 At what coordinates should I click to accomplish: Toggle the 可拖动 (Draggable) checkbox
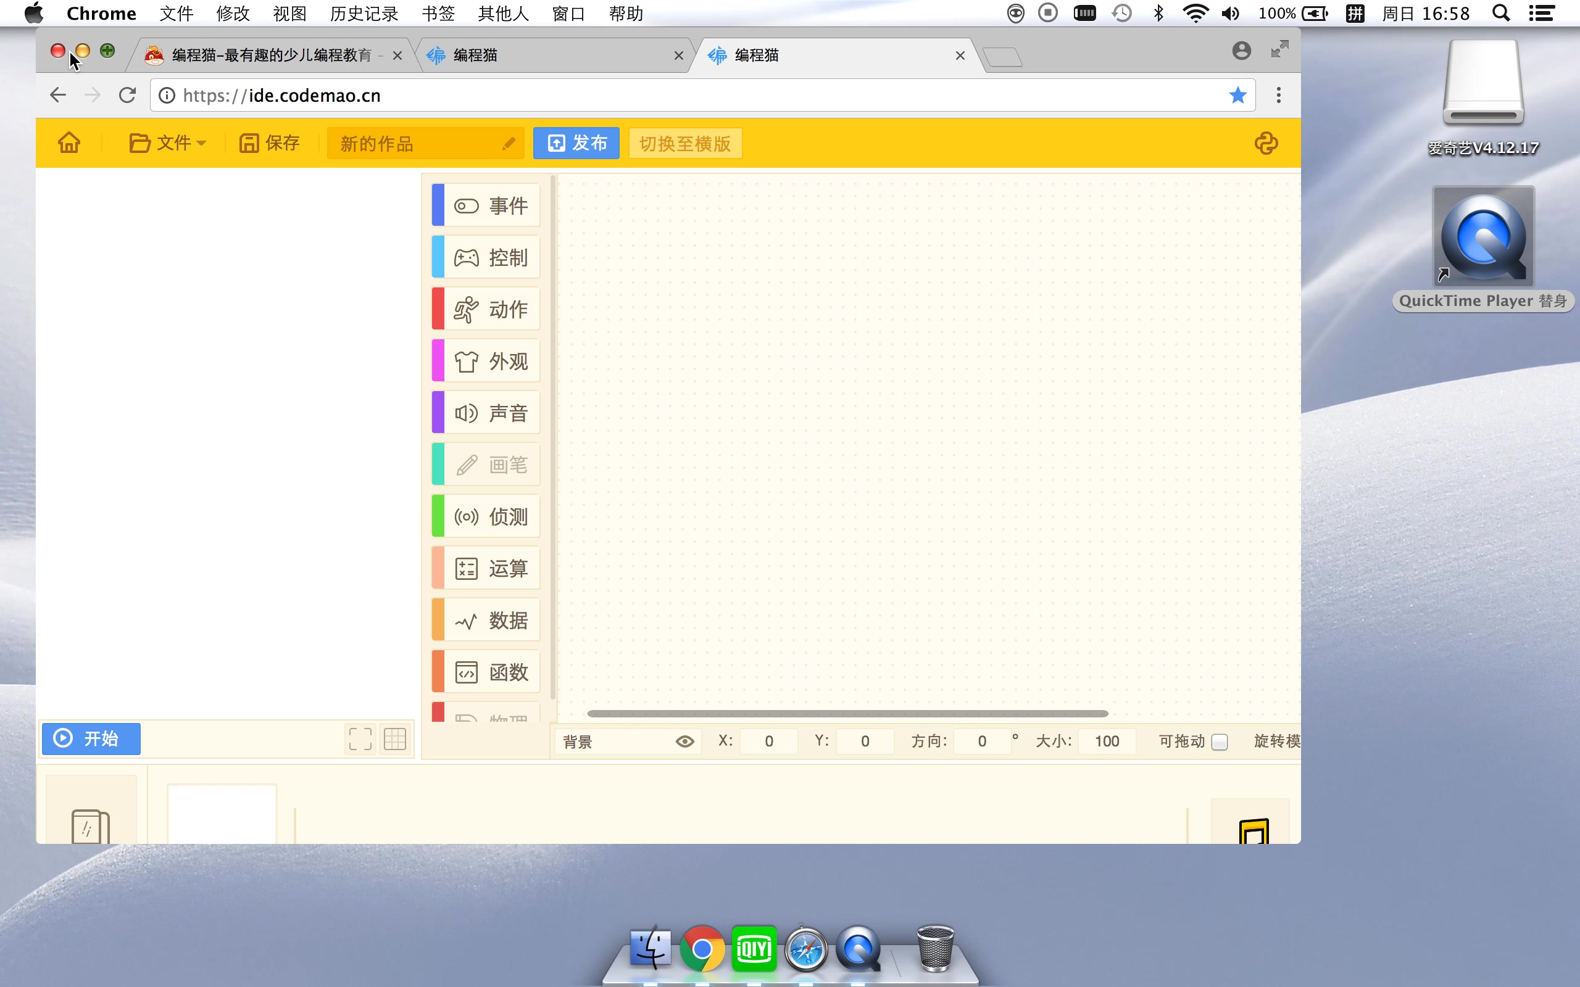point(1220,743)
